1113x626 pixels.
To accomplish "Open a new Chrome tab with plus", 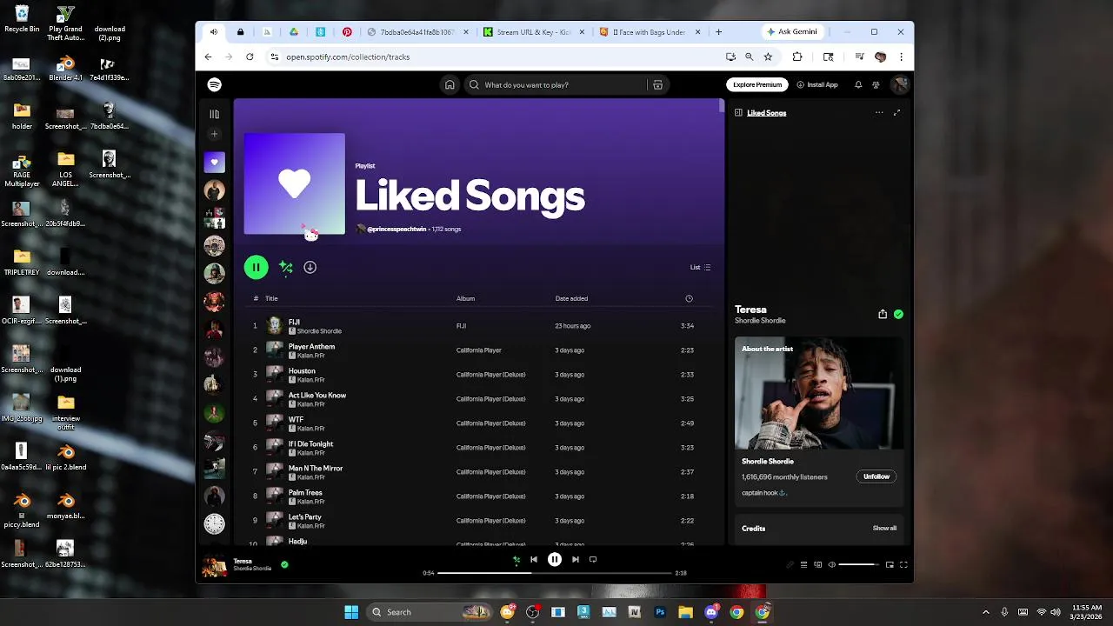I will [718, 32].
